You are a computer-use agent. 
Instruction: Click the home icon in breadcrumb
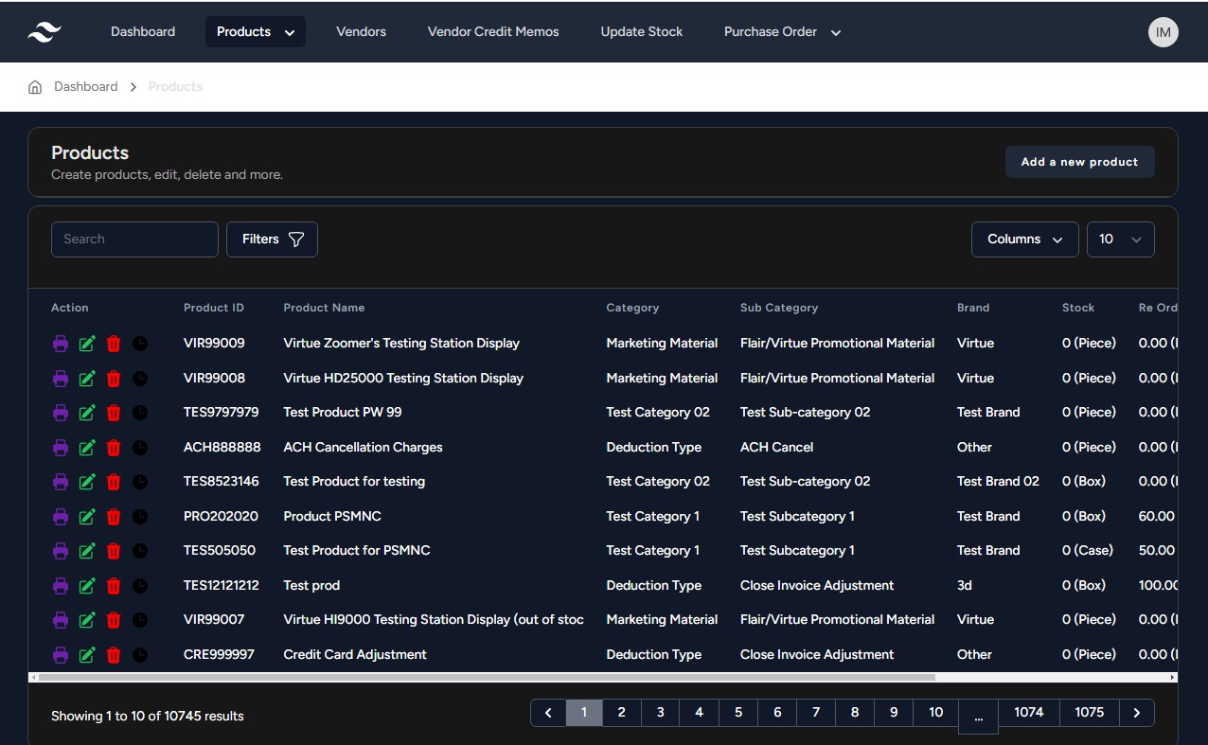click(35, 87)
